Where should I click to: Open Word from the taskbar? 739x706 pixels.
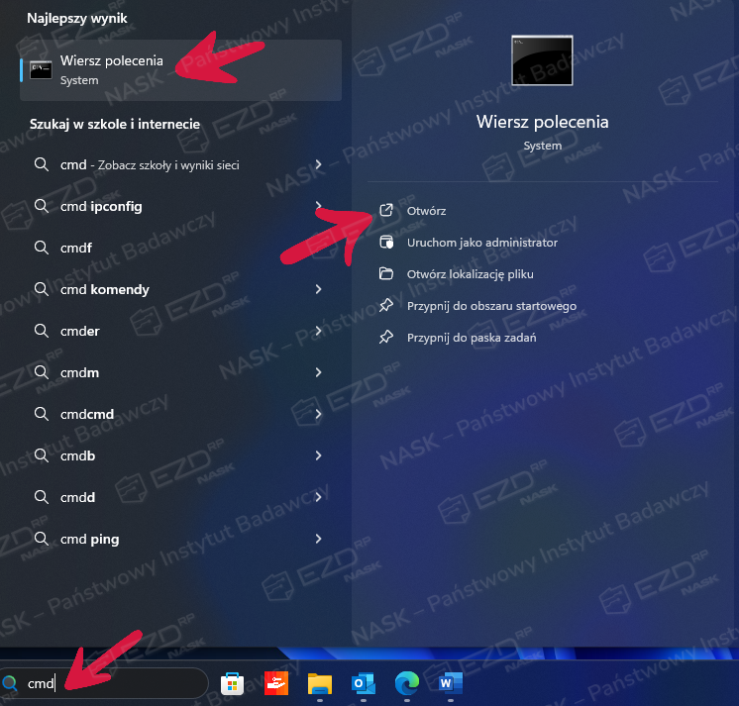tap(450, 683)
